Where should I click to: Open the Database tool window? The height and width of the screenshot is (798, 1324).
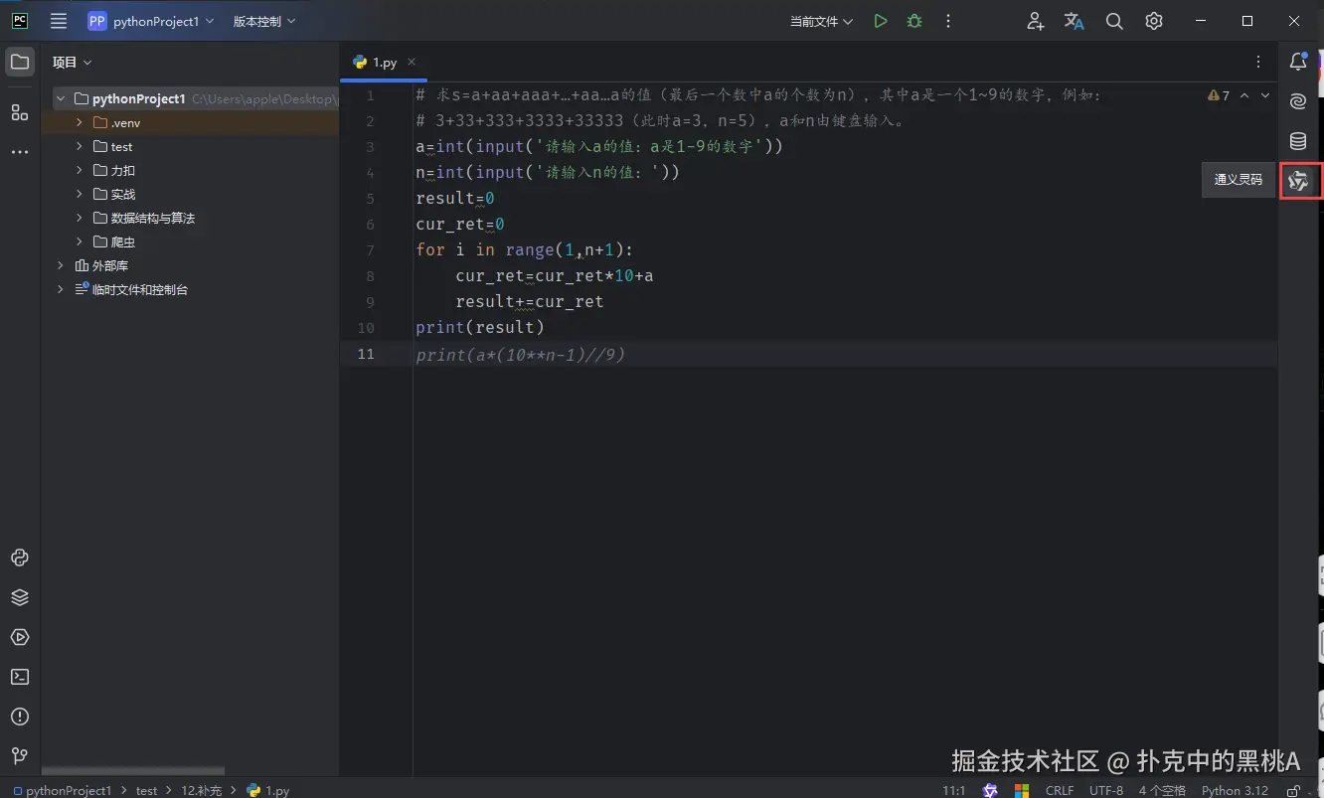pyautogui.click(x=1298, y=141)
